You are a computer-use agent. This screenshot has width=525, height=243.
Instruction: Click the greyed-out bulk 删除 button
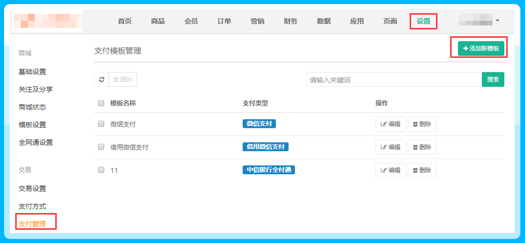click(x=123, y=80)
